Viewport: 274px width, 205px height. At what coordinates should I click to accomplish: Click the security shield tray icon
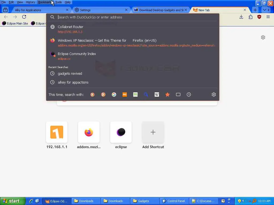(x=239, y=201)
